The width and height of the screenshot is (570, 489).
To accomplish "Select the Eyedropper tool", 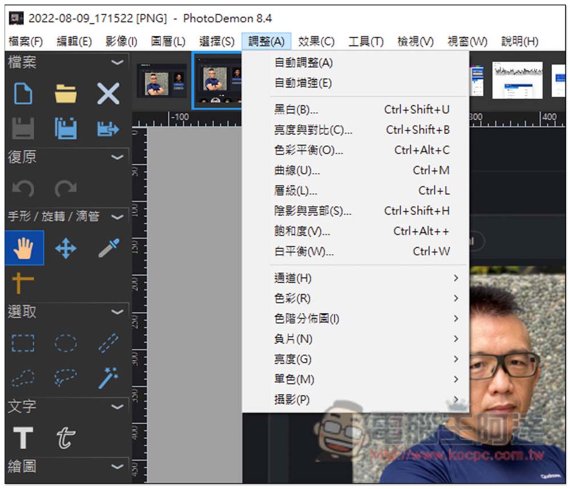I will click(x=108, y=248).
